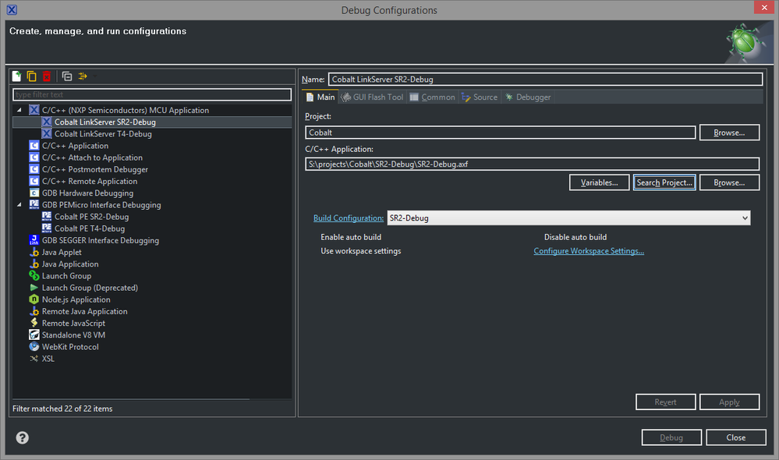Open the Build Configuration link

coord(349,218)
